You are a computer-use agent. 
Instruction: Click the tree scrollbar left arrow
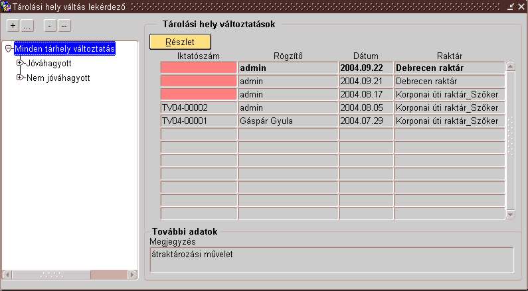(x=7, y=274)
